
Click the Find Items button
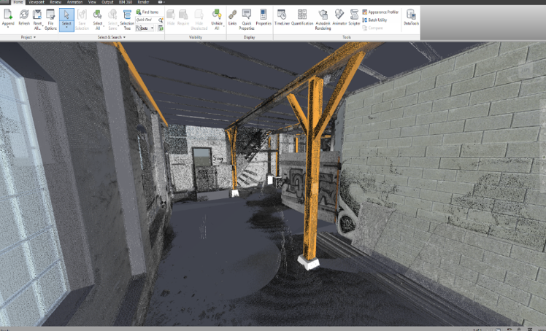[x=147, y=12]
